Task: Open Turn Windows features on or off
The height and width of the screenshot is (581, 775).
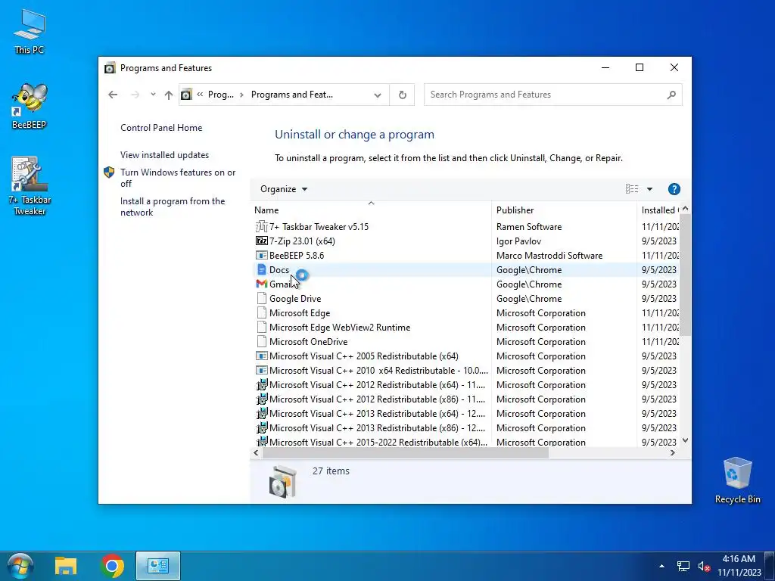Action: point(178,178)
